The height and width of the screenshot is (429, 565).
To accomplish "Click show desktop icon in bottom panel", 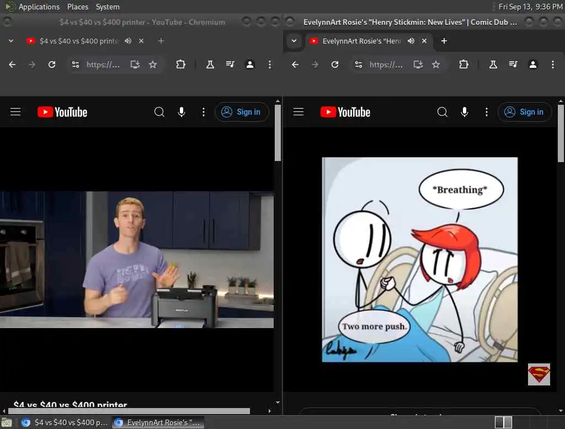I will pyautogui.click(x=7, y=422).
